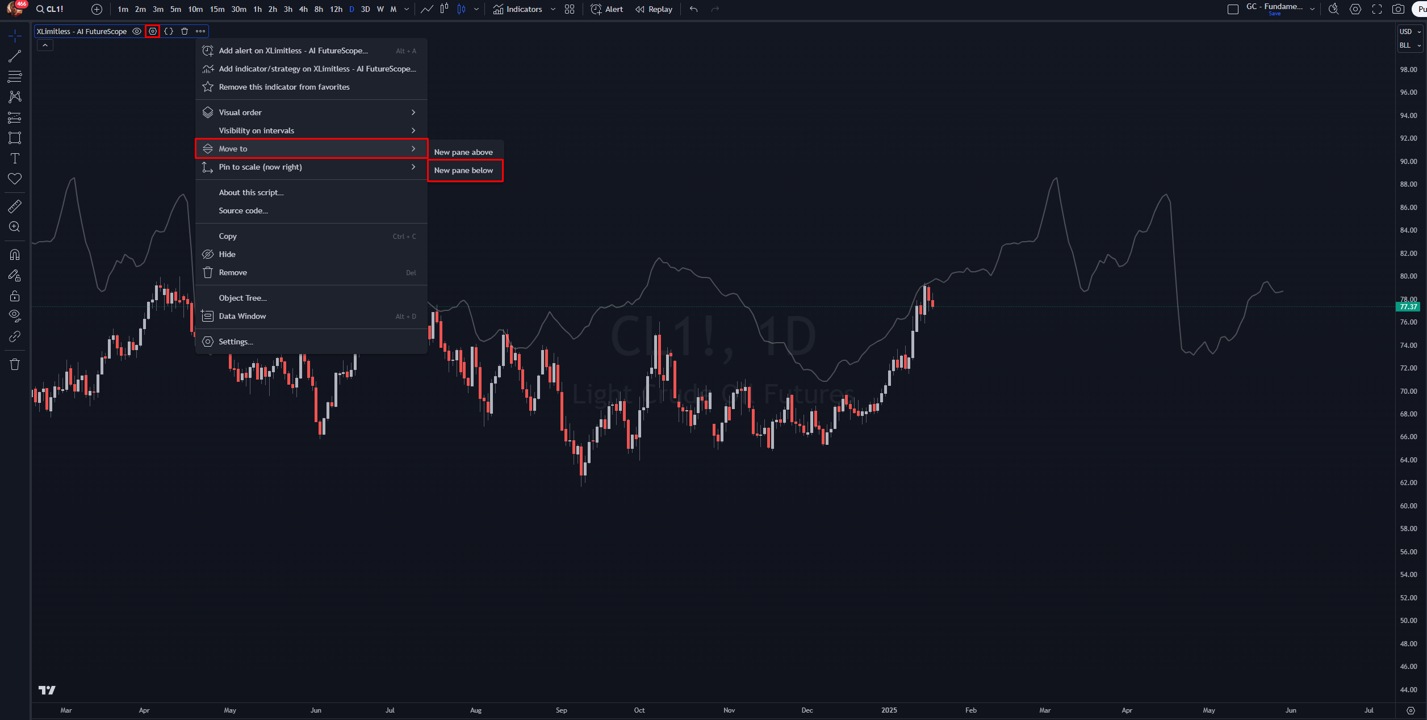Take a chart snapshot with camera icon
The image size is (1427, 720).
tap(1398, 9)
